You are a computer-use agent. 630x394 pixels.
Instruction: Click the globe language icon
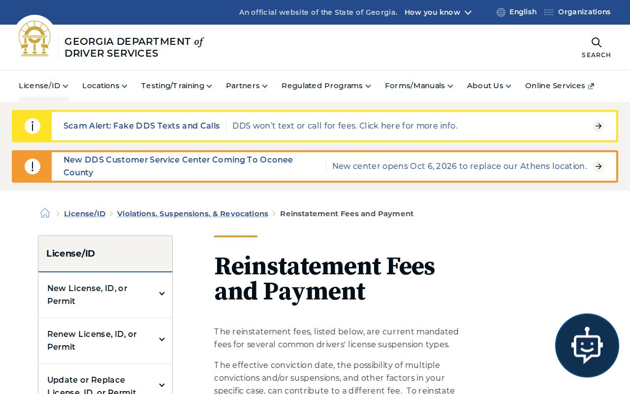(x=501, y=12)
